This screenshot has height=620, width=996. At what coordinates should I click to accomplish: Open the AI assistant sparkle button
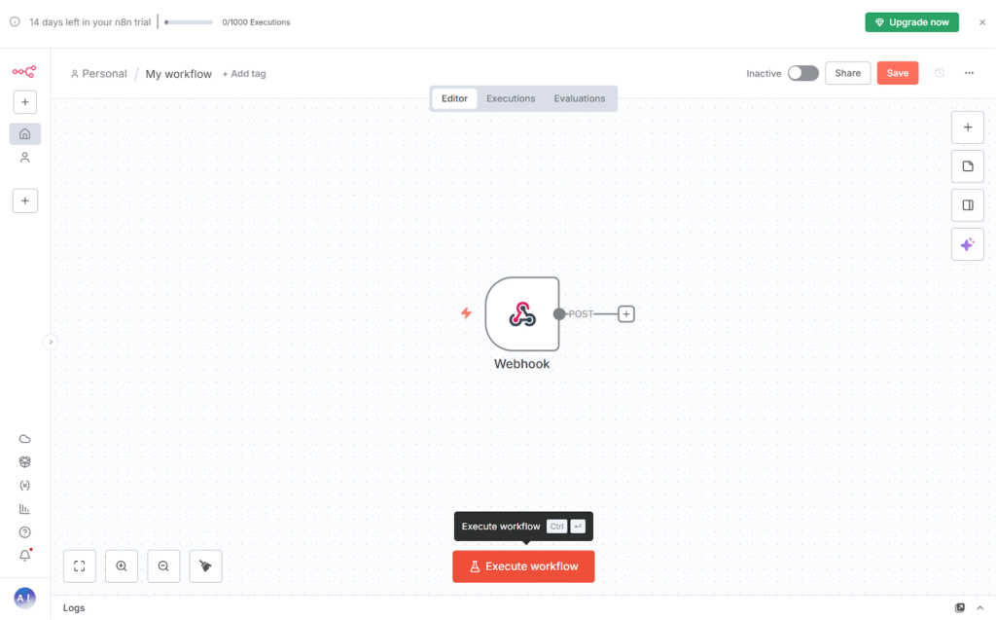click(967, 244)
